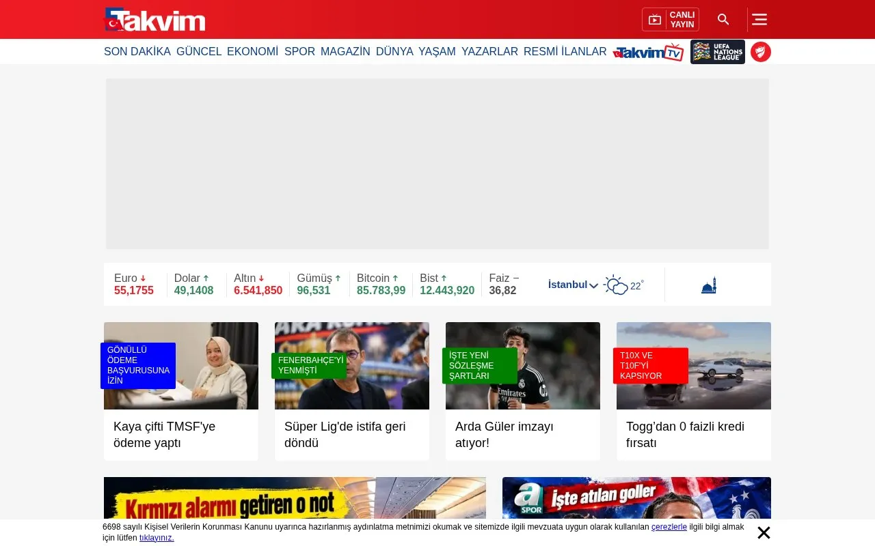The image size is (875, 546).
Task: Select YAŞAM in the navigation bar
Action: point(437,52)
